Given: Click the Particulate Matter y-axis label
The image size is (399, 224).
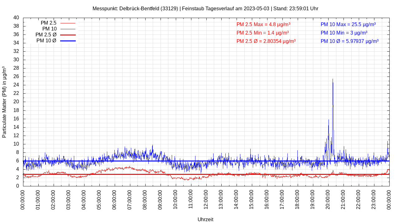Looking at the screenshot, I should [x=4, y=102].
